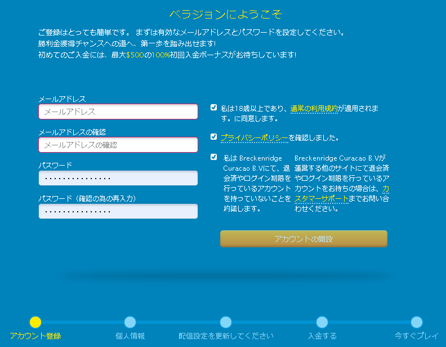Open the 通常の利用規約 link
This screenshot has height=347, width=446.
point(314,109)
